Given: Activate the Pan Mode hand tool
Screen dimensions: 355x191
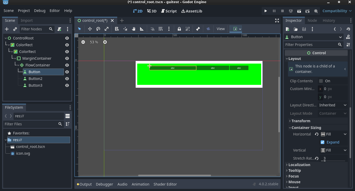Looking at the screenshot, I should tap(134, 29).
